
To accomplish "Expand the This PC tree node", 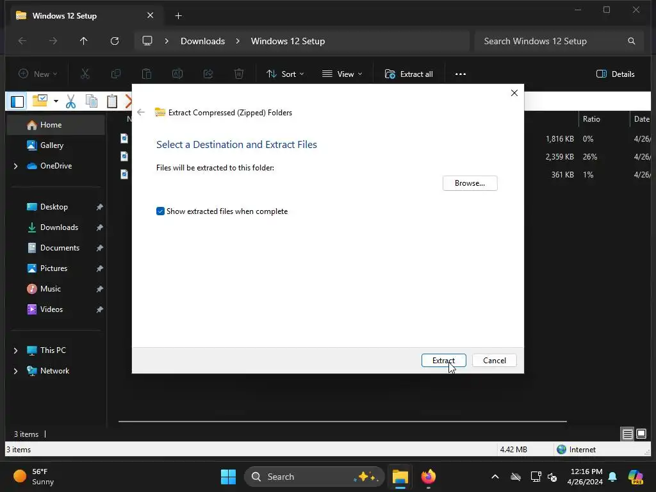I will 15,350.
